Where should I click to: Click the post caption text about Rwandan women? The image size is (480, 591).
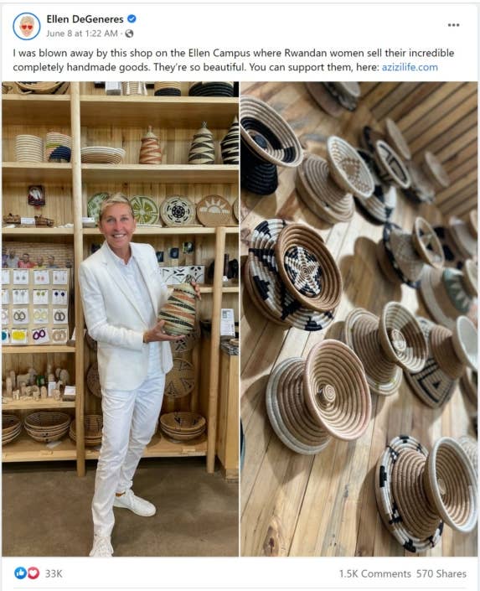234,60
